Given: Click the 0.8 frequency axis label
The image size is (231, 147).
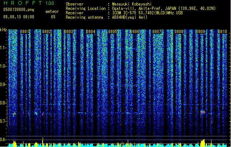Looking at the screenshot, I should [3, 103].
